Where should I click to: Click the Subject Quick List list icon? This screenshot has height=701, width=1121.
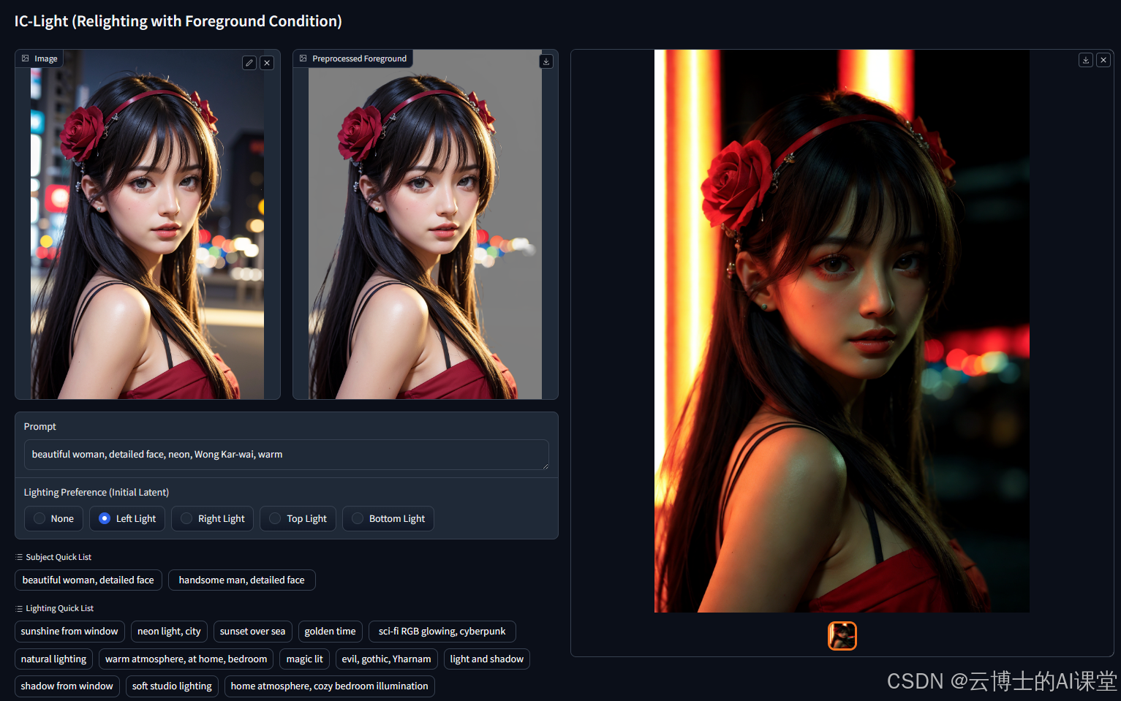[x=18, y=556]
